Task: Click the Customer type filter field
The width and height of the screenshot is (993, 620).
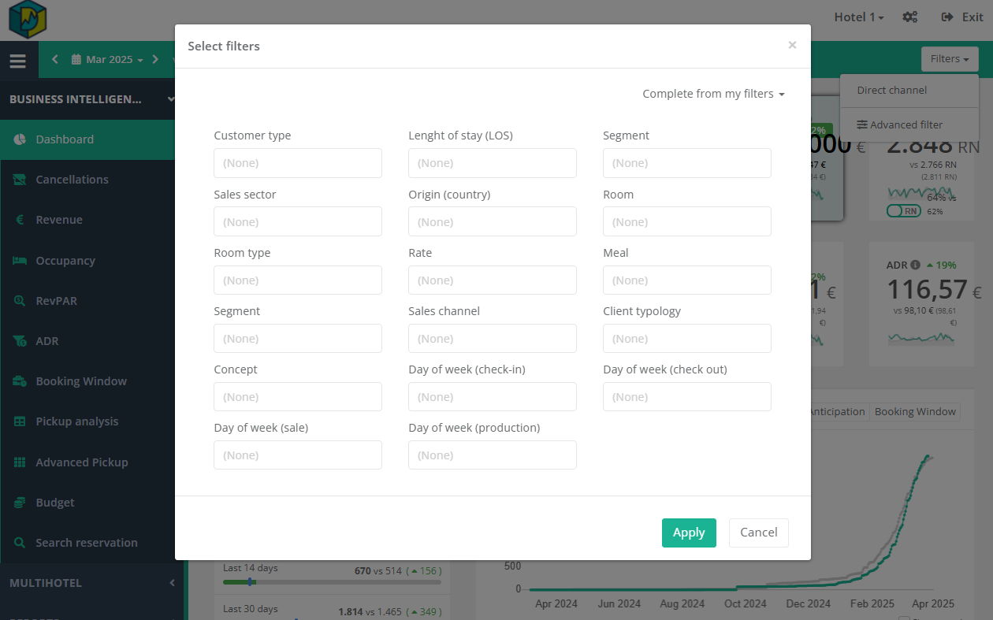Action: tap(298, 163)
